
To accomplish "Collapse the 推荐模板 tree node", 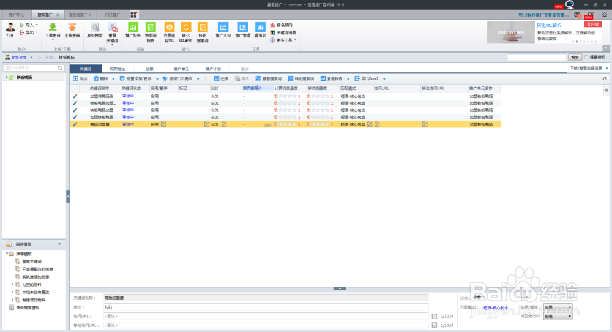I will tap(7, 254).
